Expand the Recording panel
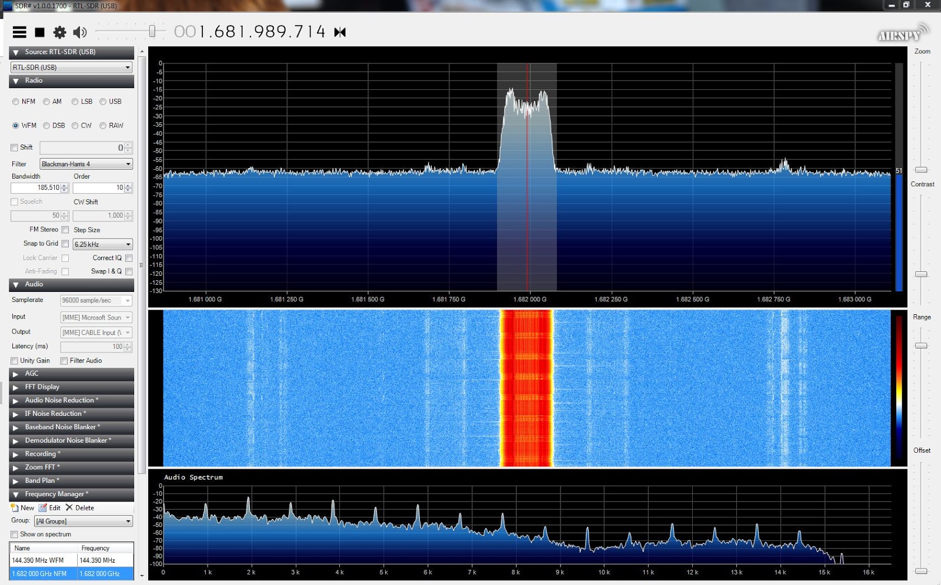The width and height of the screenshot is (941, 585). click(x=71, y=453)
